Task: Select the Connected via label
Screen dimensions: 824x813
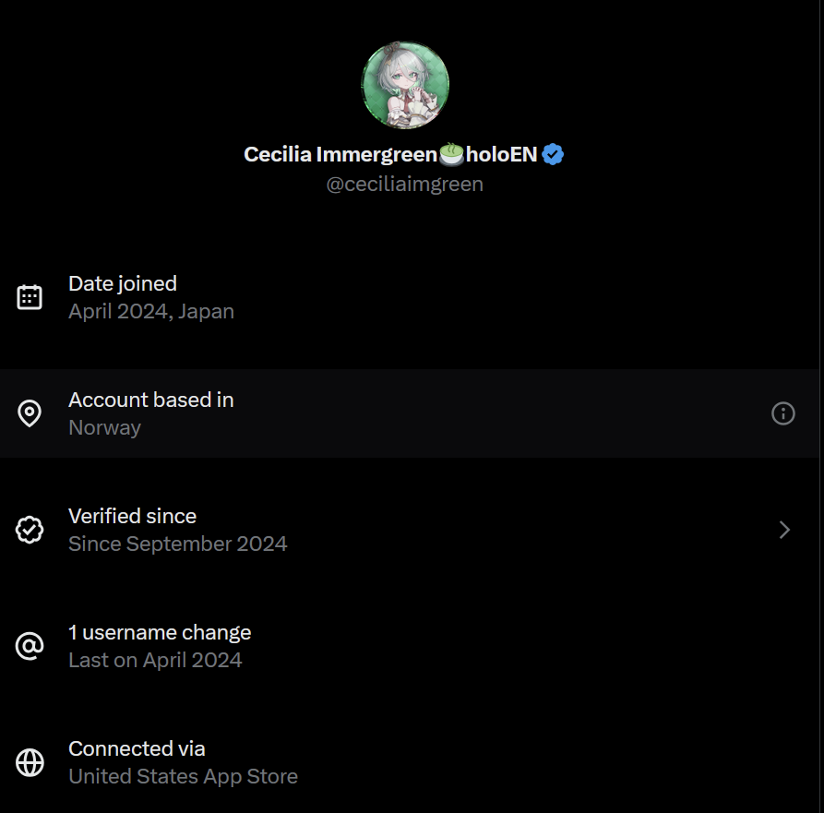Action: click(x=137, y=748)
